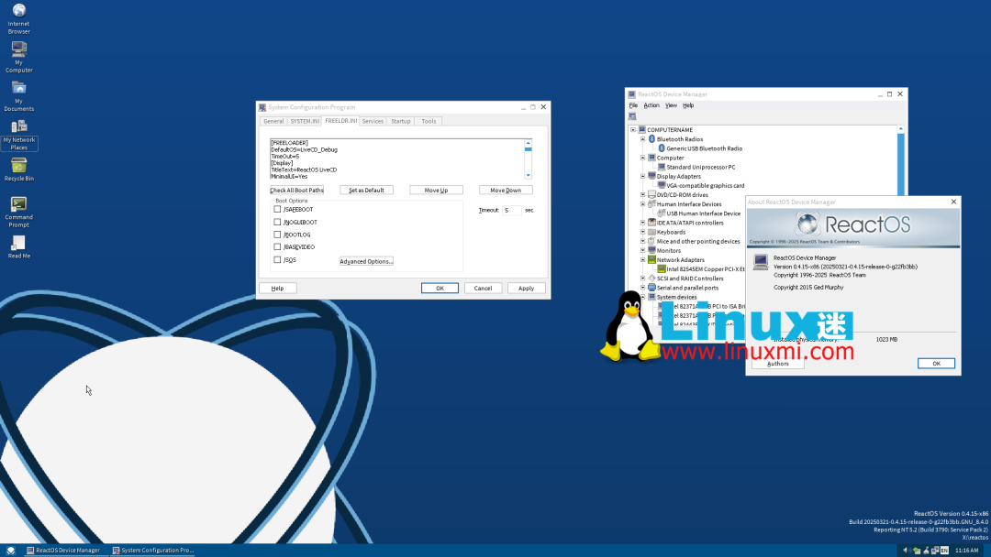The width and height of the screenshot is (991, 557).
Task: Click the taskbar clock showing 11:16 AM
Action: (x=966, y=550)
